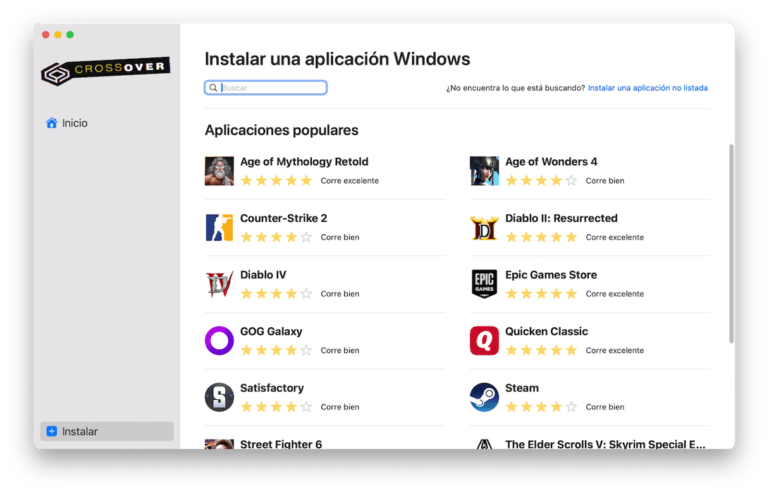769x494 pixels.
Task: Click the star rating of Age of Mythology Retold
Action: click(x=276, y=181)
